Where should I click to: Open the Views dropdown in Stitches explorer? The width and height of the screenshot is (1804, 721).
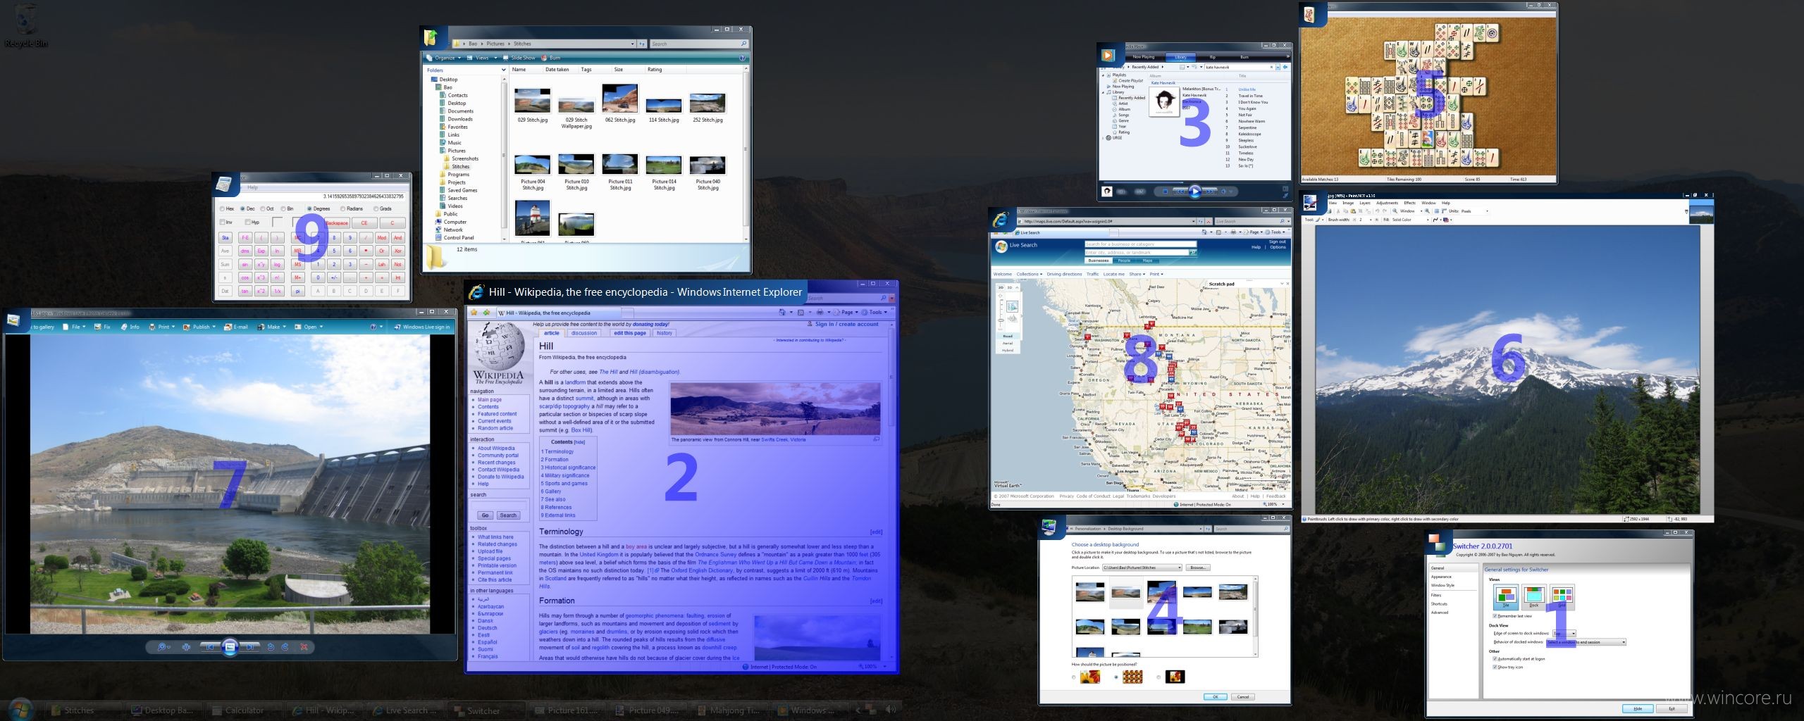coord(483,58)
